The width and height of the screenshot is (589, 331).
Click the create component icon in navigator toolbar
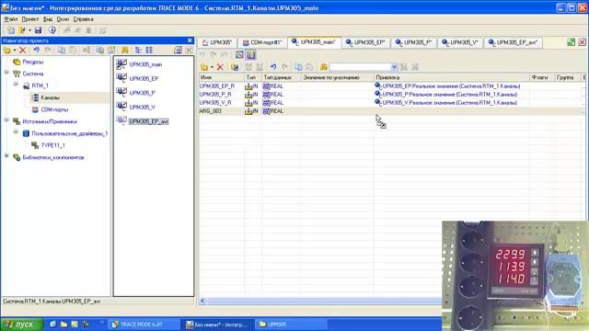(x=6, y=50)
